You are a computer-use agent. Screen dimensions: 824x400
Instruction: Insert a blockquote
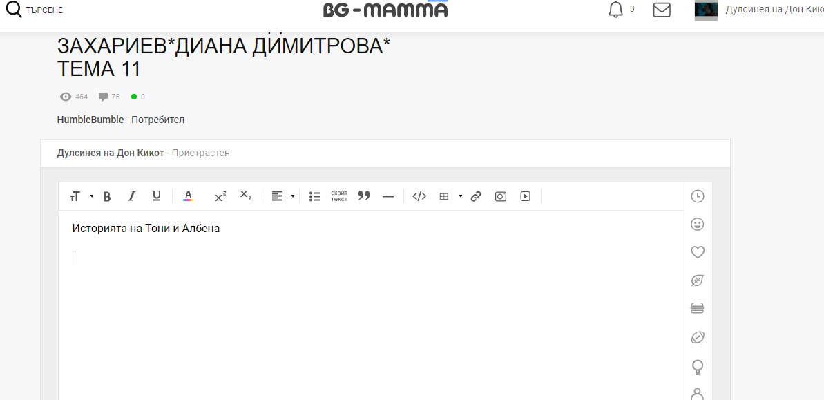(364, 196)
